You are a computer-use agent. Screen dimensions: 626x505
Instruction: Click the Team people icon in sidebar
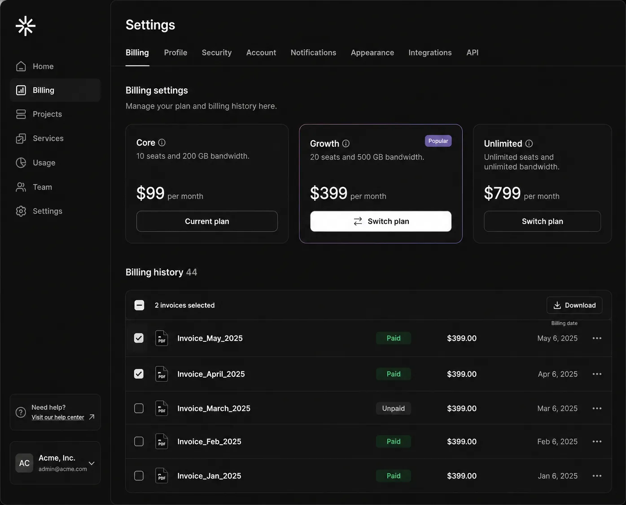click(21, 187)
